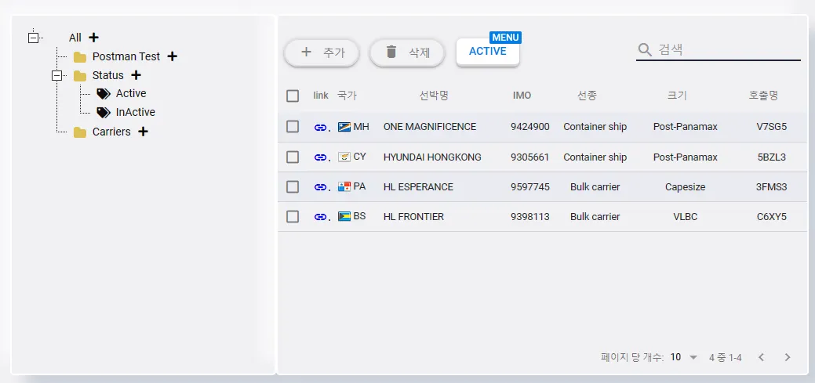Click the Status folder icon
Image resolution: width=815 pixels, height=383 pixels.
[79, 76]
